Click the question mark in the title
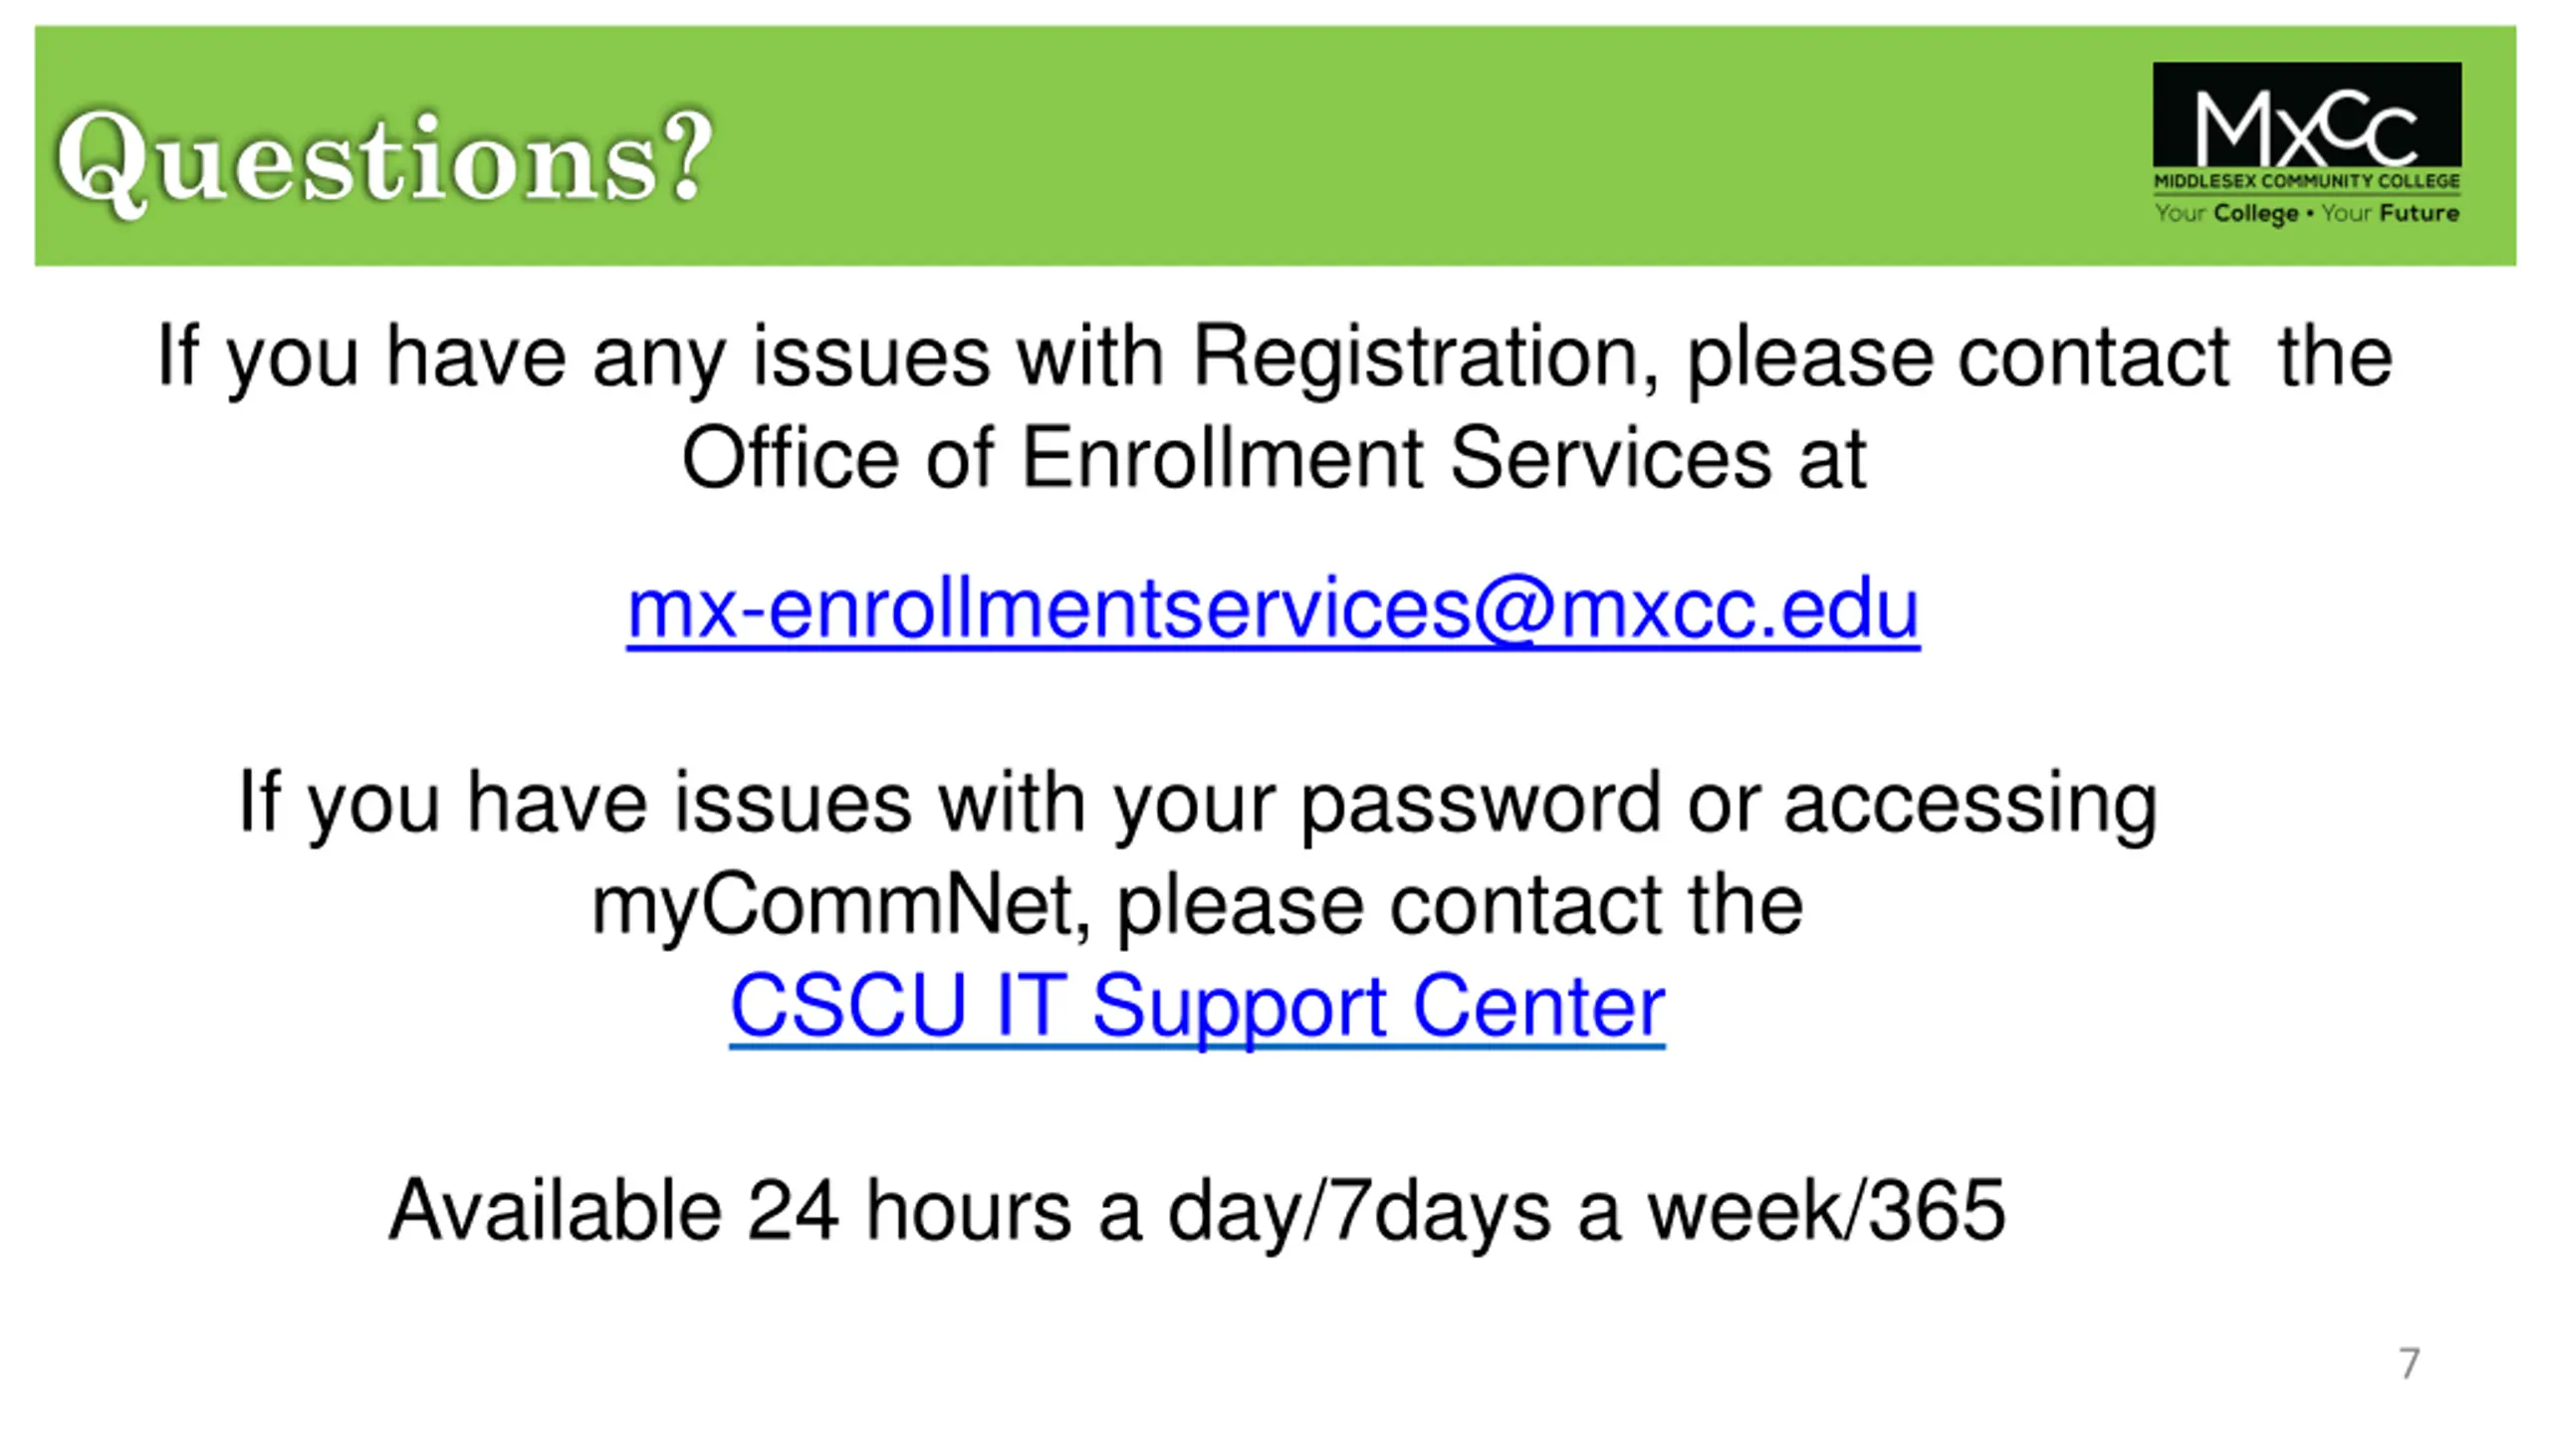The width and height of the screenshot is (2549, 1434). click(689, 157)
